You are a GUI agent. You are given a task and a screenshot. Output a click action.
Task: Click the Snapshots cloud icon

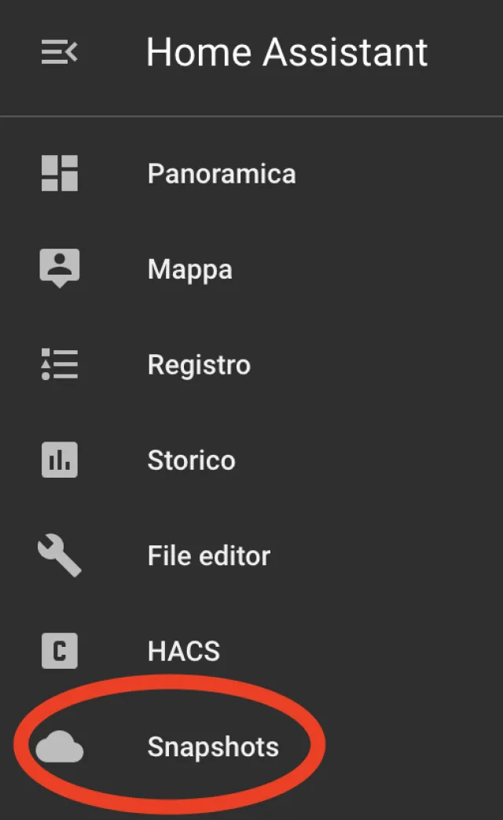click(x=60, y=747)
